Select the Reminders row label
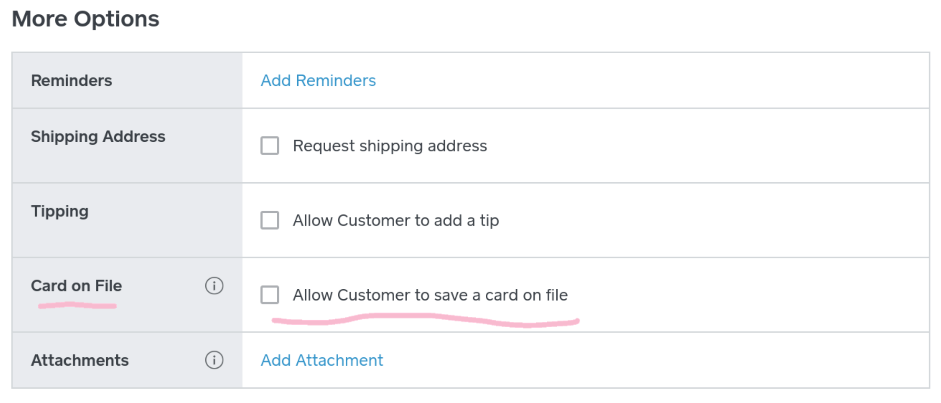This screenshot has height=403, width=941. 71,81
